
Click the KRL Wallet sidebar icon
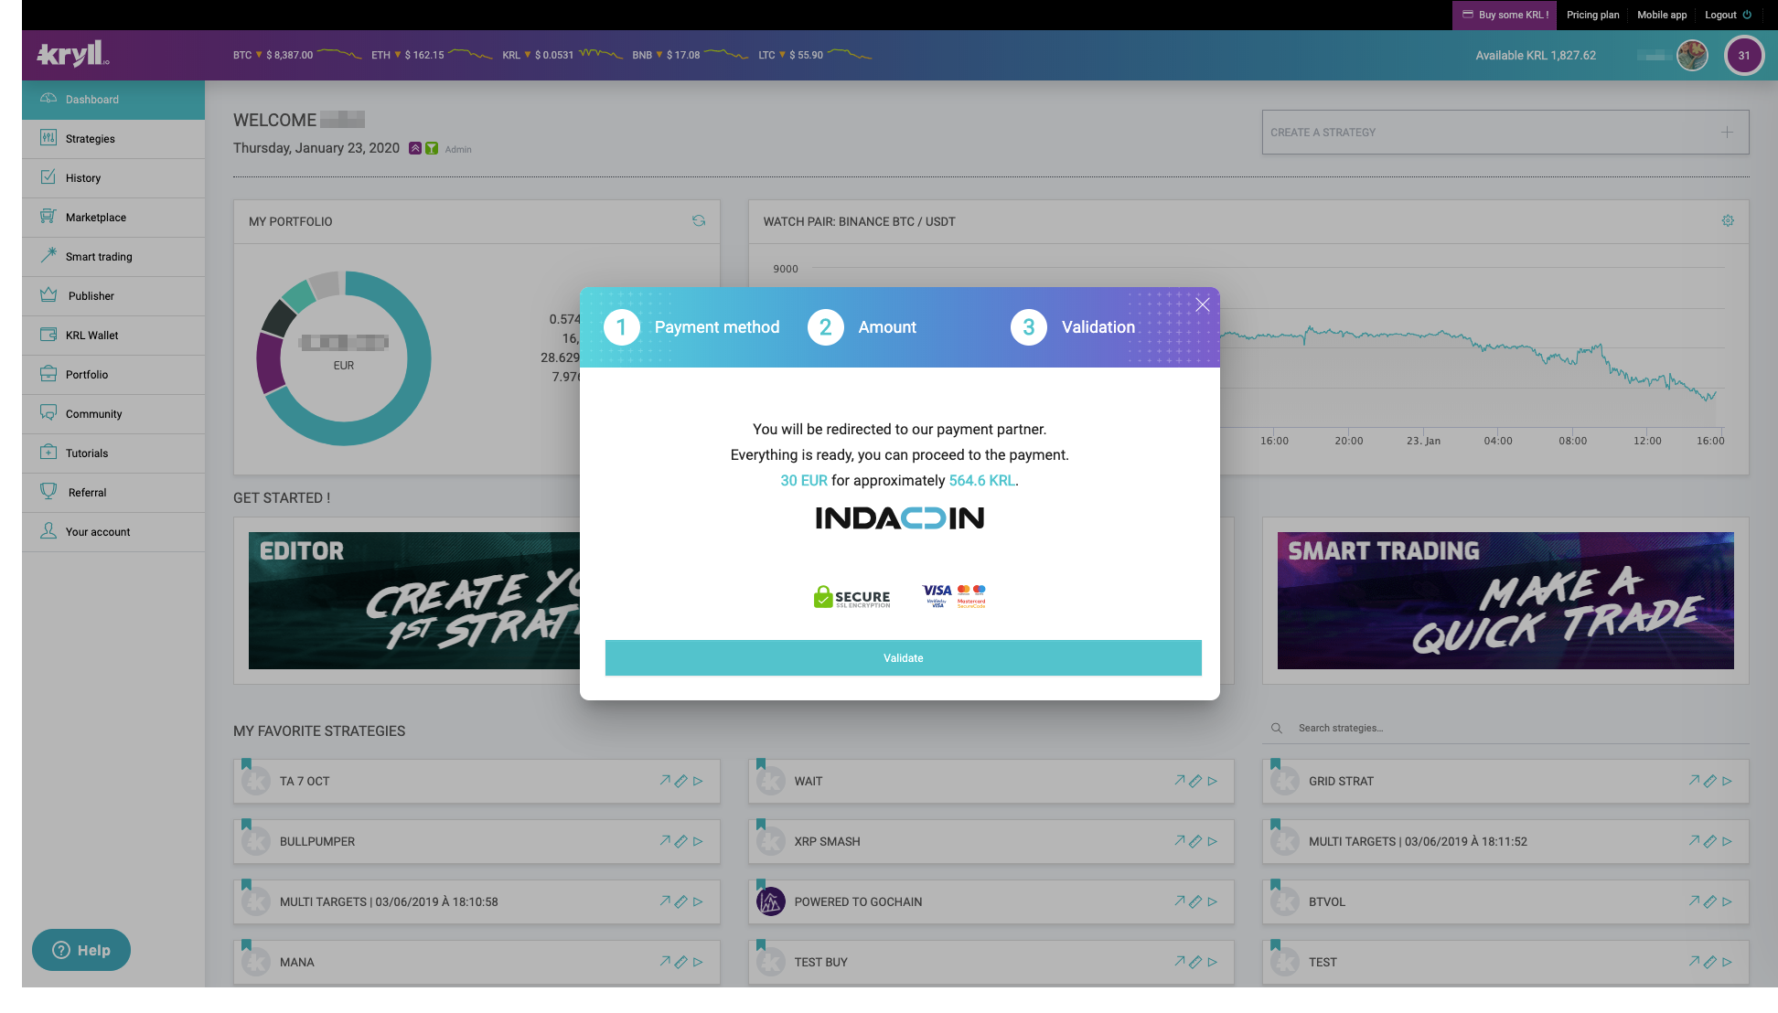point(48,335)
